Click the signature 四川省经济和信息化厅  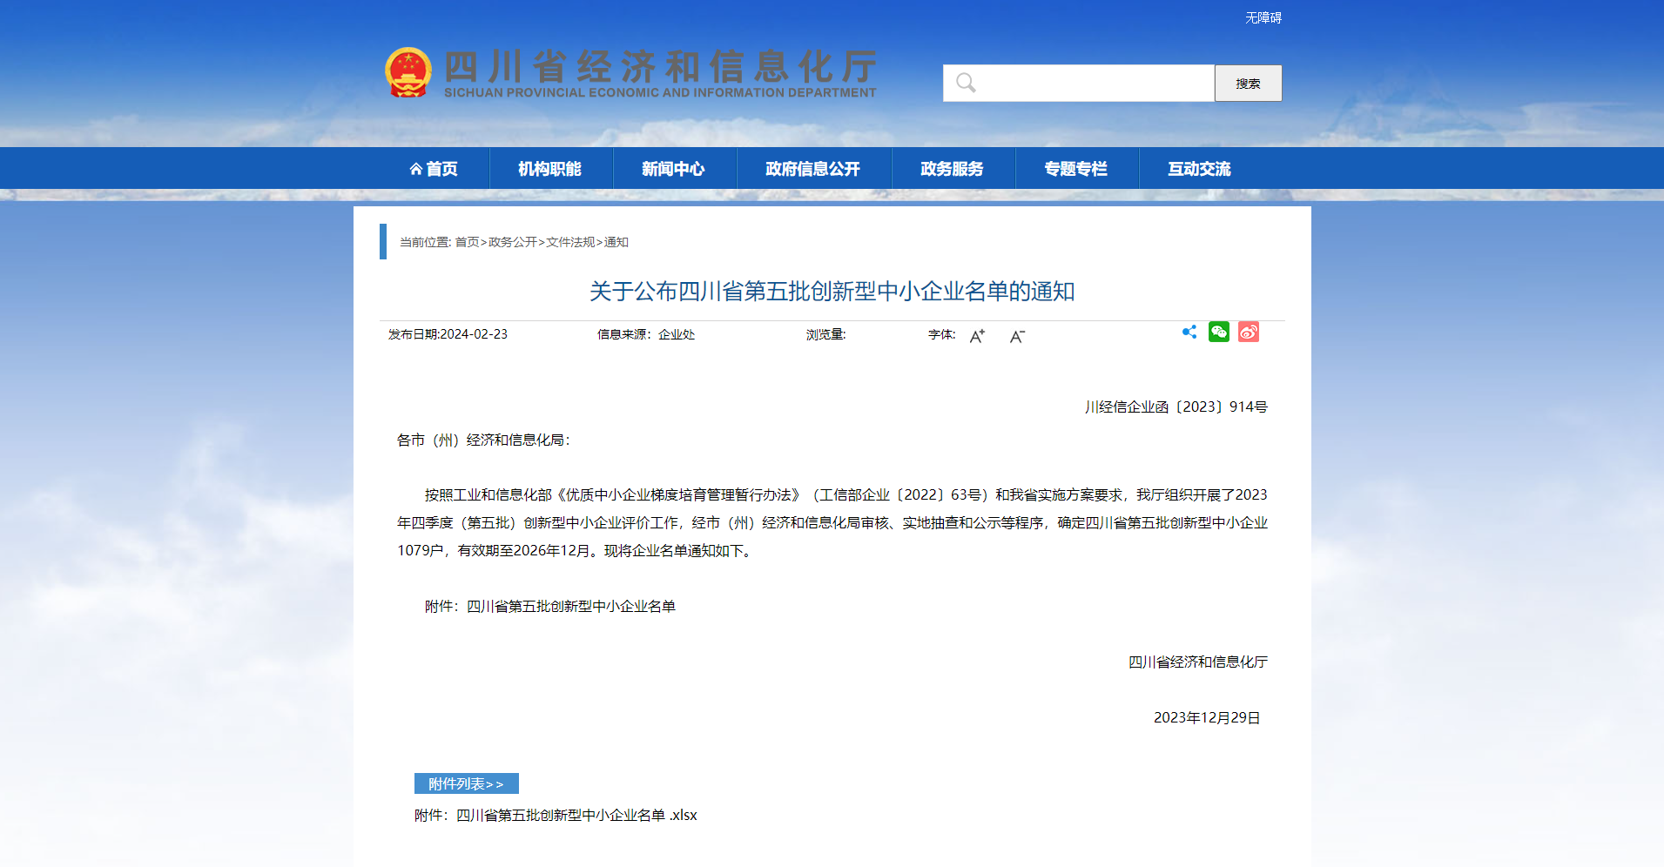pyautogui.click(x=1198, y=662)
